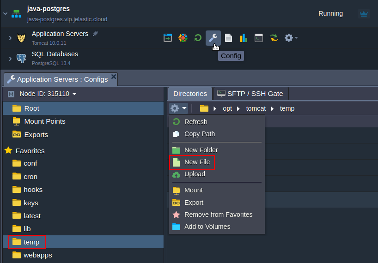Open the cron favorite folder
This screenshot has height=263, width=378.
pos(83,177)
